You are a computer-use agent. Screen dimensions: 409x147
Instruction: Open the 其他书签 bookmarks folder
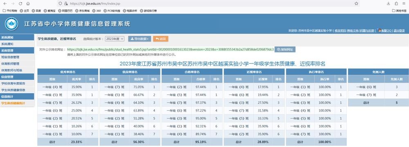pos(399,11)
